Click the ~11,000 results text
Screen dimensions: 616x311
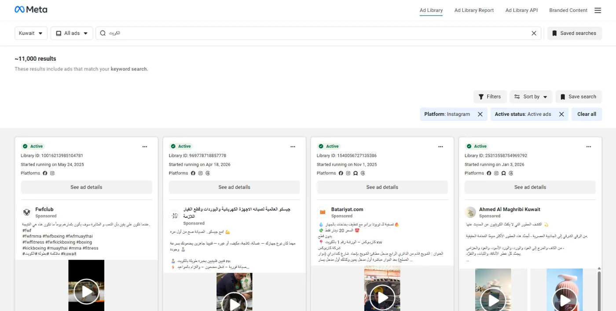35,59
